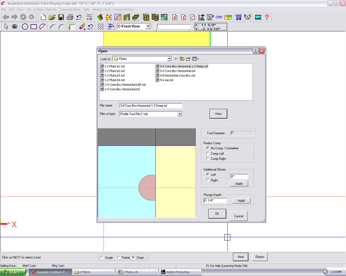Open the Communications menu
The height and width of the screenshot is (276, 346).
tap(70, 9)
